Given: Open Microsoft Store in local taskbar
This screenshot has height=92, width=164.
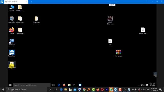Looking at the screenshot, I should (x=70, y=90).
